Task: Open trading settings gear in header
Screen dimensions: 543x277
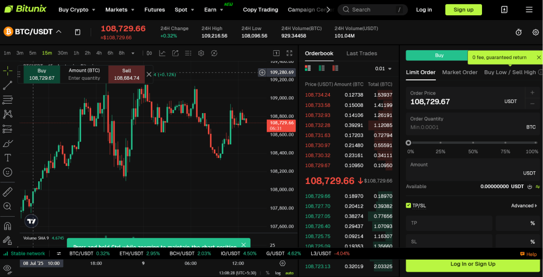Action: (x=536, y=32)
